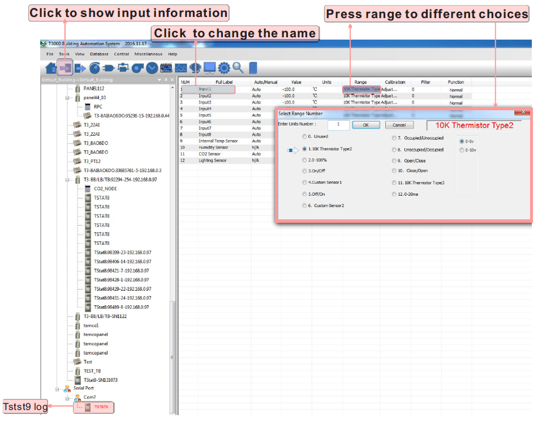Open the building panel dropdown arrow

[x=160, y=80]
